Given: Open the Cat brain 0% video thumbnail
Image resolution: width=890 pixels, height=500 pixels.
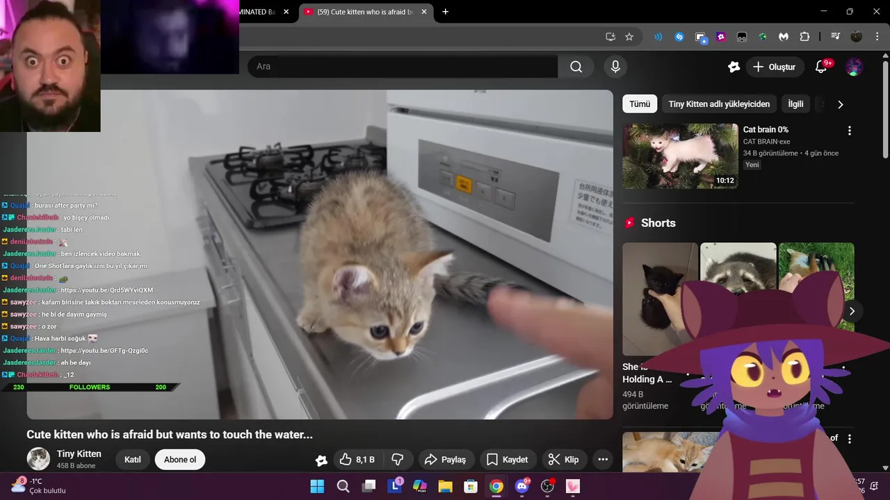Looking at the screenshot, I should [x=680, y=156].
